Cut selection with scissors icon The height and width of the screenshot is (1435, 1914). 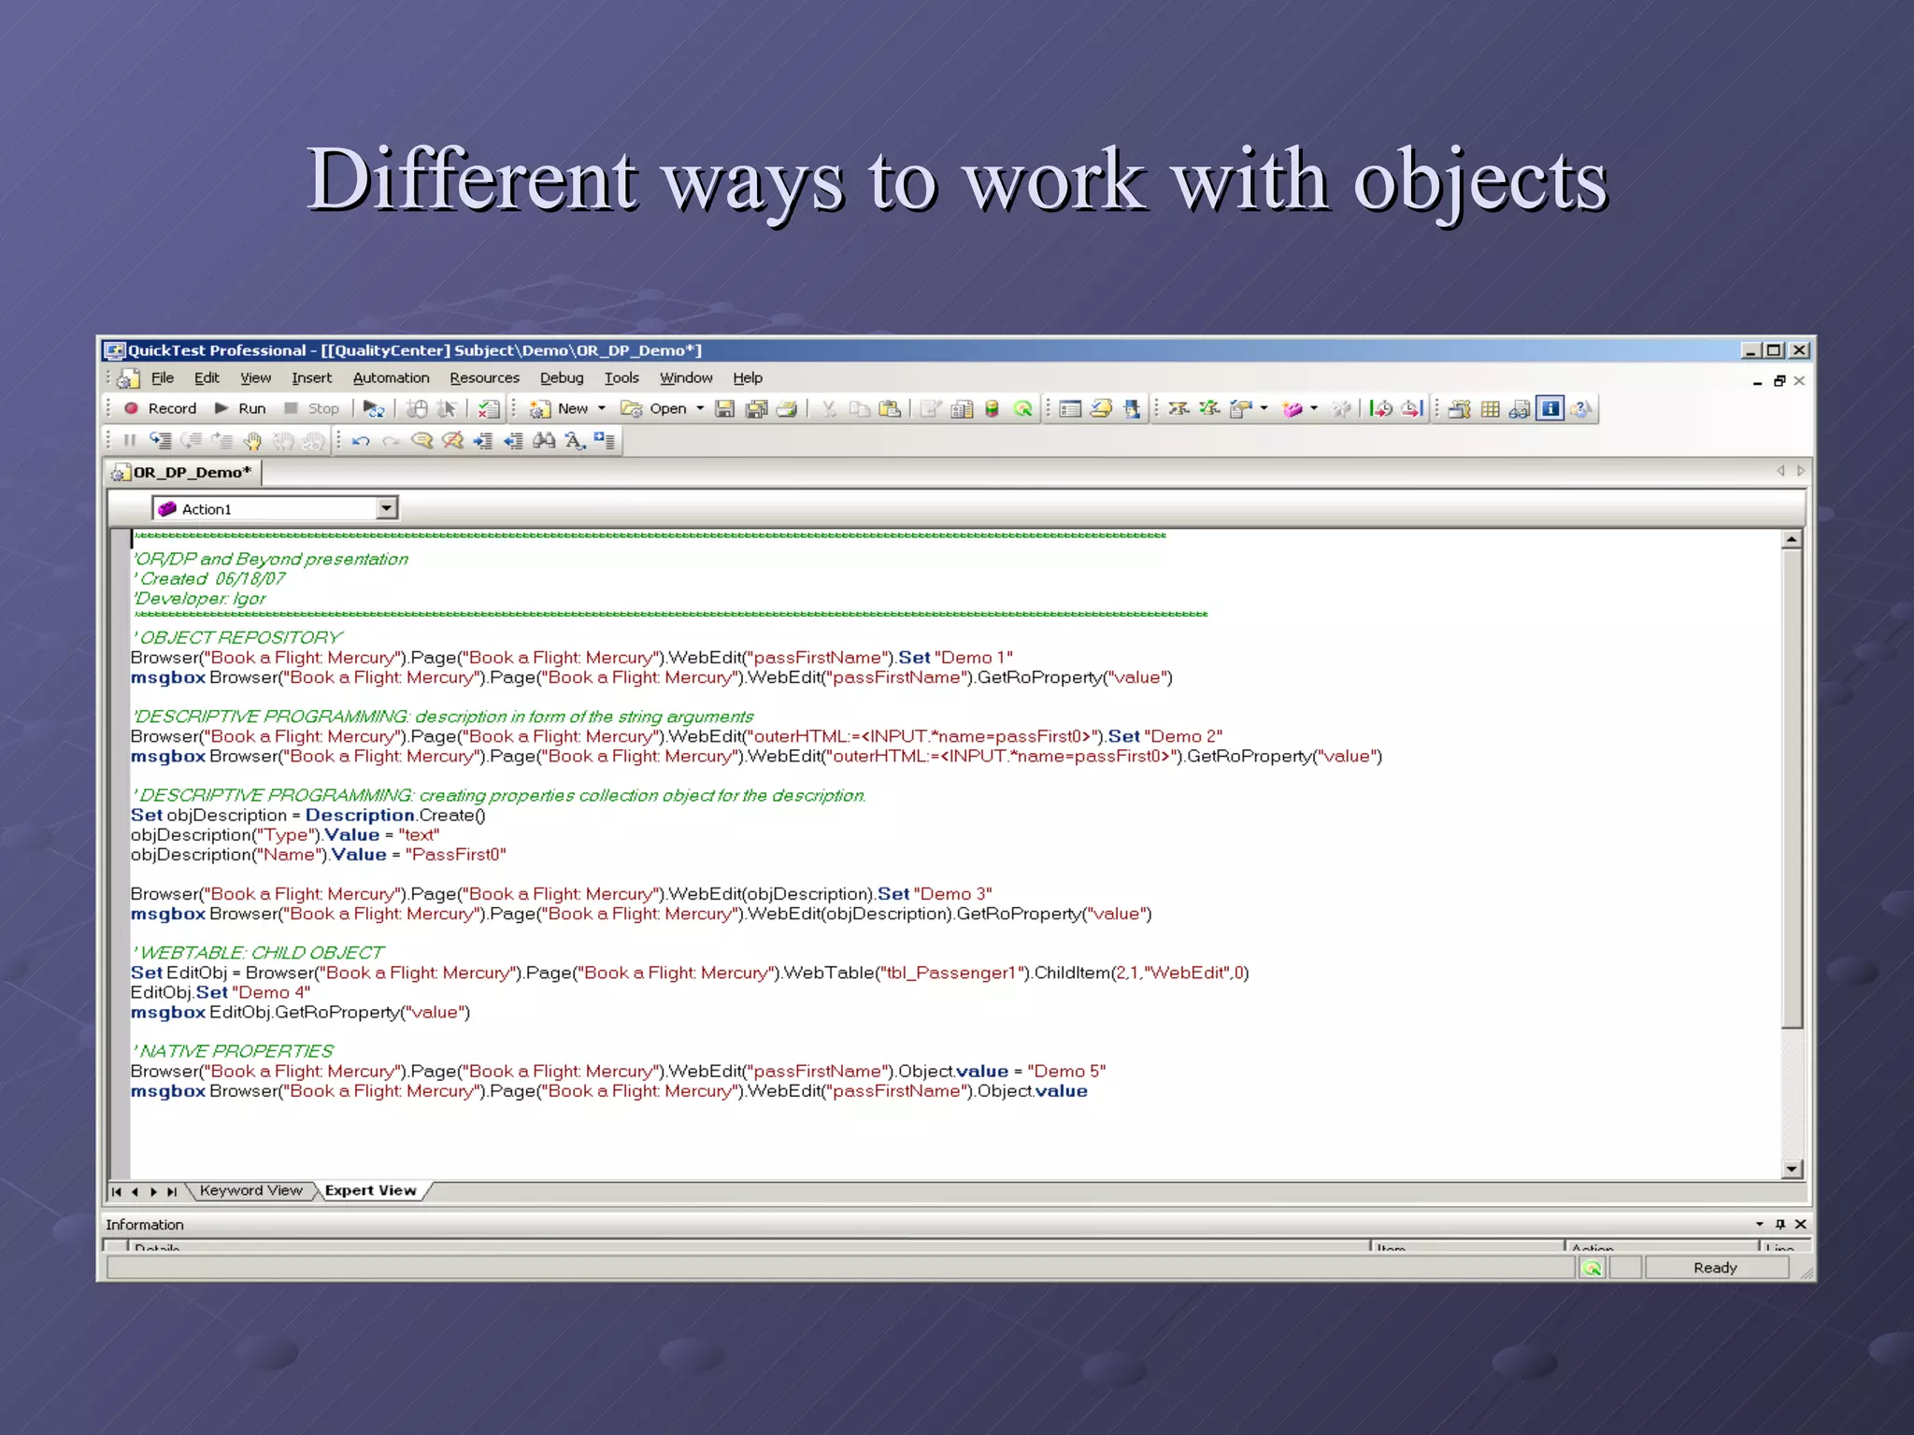point(829,408)
